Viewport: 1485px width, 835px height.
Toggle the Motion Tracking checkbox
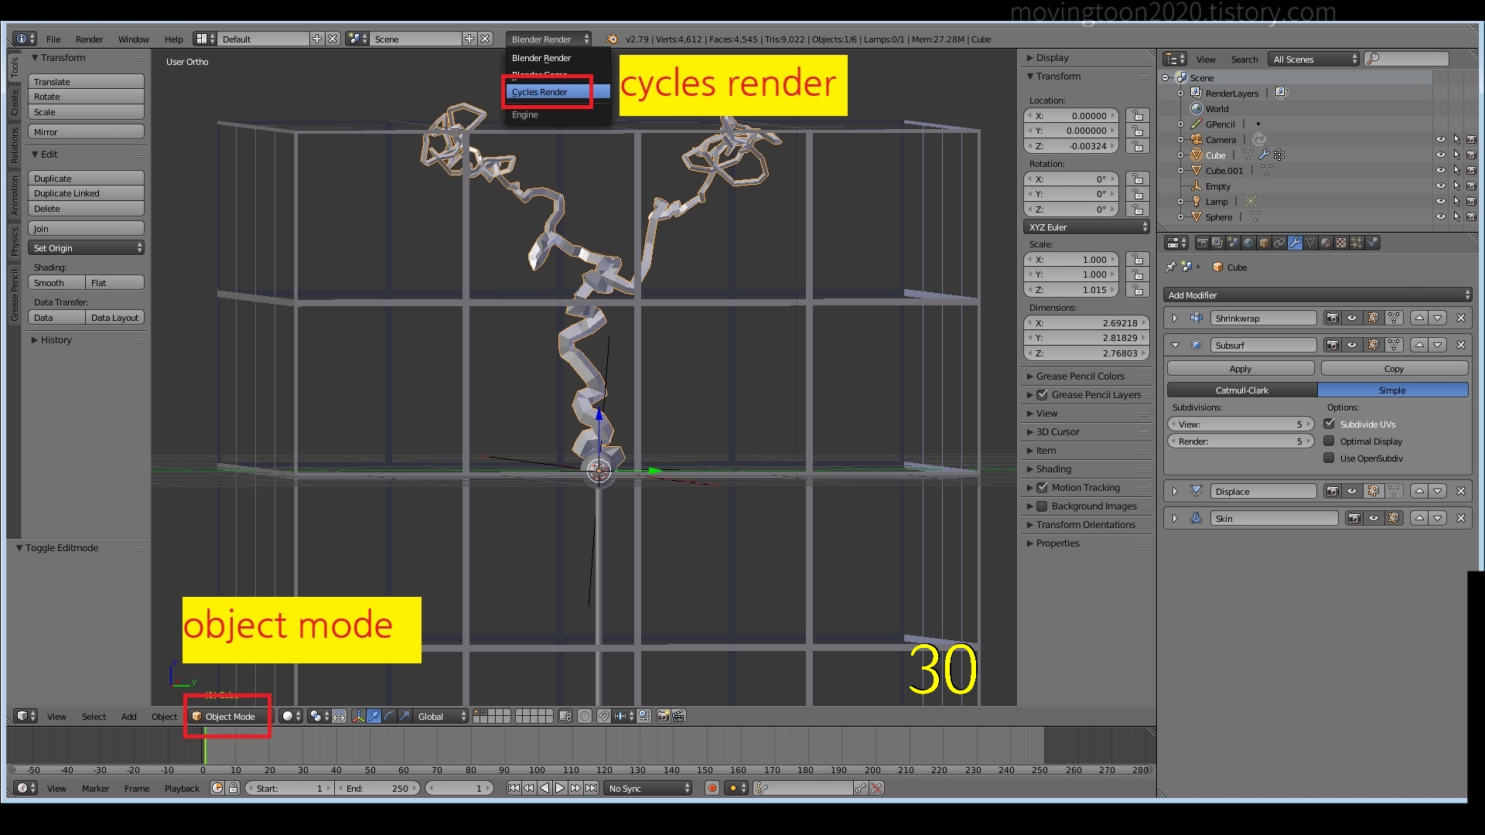coord(1042,487)
